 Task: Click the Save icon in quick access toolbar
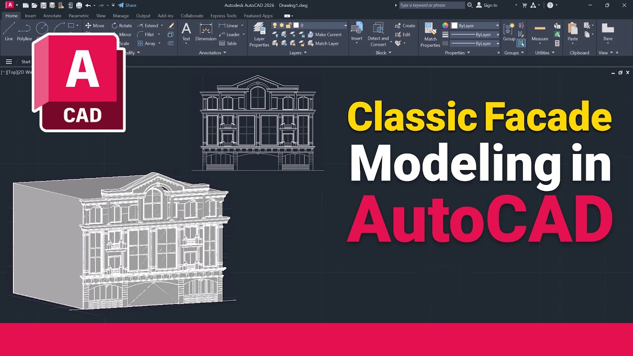point(43,5)
